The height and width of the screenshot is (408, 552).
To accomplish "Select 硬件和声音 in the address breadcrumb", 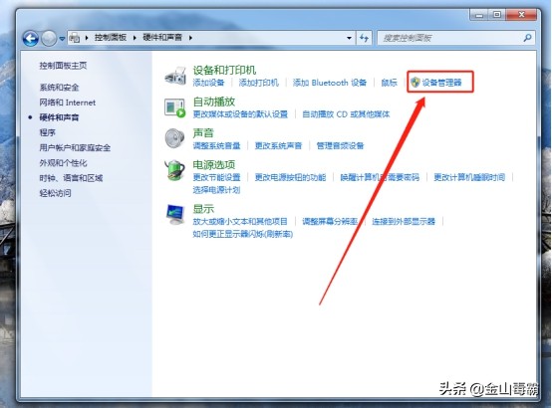I will click(x=162, y=37).
